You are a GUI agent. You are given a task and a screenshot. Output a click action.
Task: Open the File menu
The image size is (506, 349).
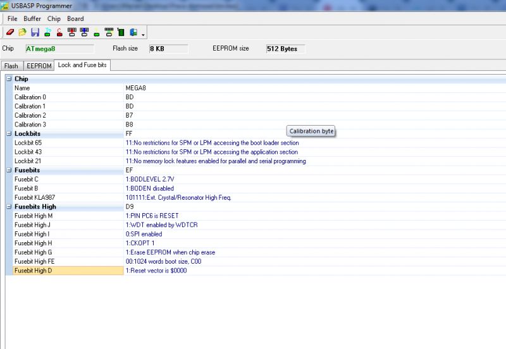(12, 19)
